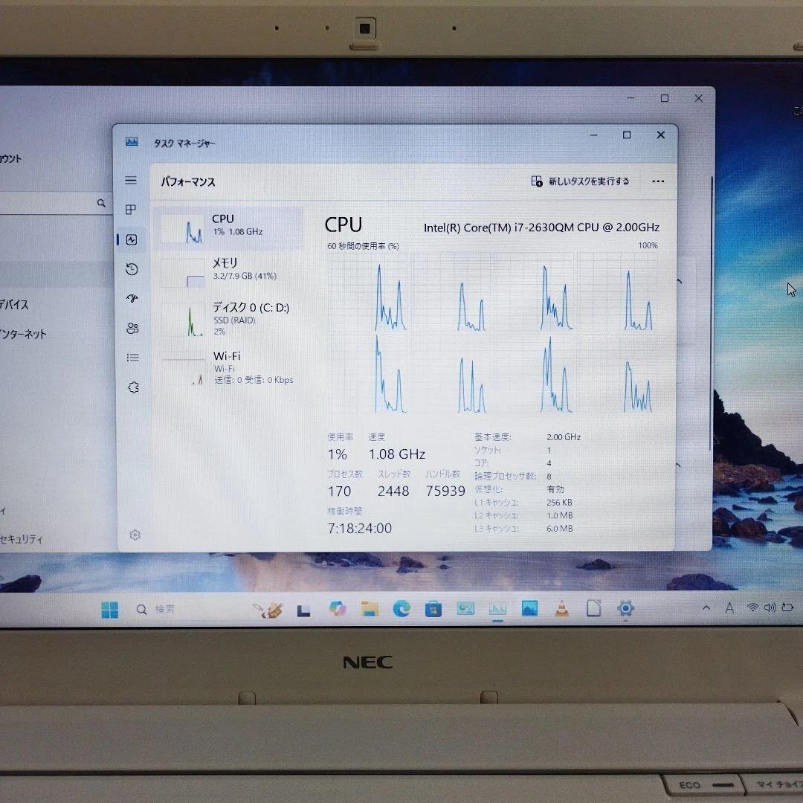Open Copilot from the taskbar

(x=337, y=609)
